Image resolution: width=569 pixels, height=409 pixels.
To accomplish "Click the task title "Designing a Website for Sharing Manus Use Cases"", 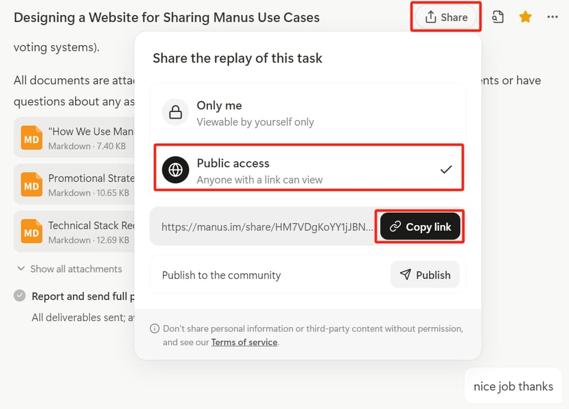I will coord(166,17).
